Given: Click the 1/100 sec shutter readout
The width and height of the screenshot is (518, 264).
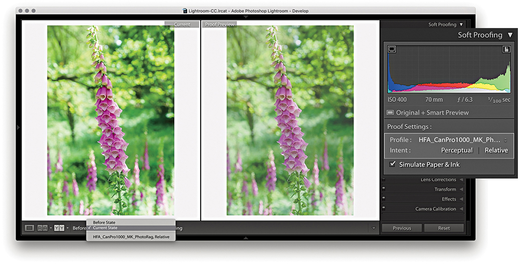Looking at the screenshot, I should pyautogui.click(x=499, y=100).
